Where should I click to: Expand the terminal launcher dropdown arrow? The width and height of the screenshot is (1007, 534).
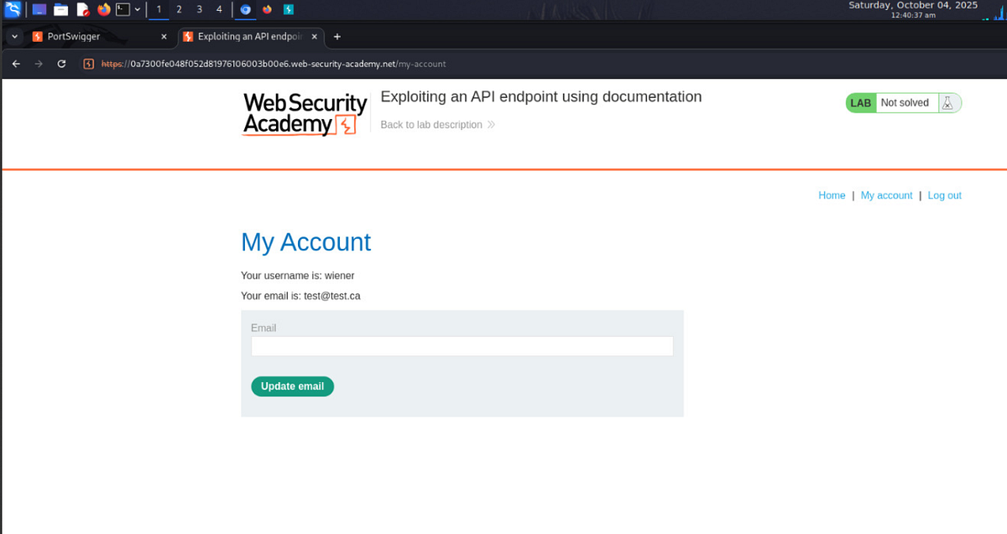[x=138, y=10]
